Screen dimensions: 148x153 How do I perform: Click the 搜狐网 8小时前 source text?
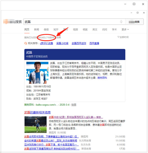[57, 133]
